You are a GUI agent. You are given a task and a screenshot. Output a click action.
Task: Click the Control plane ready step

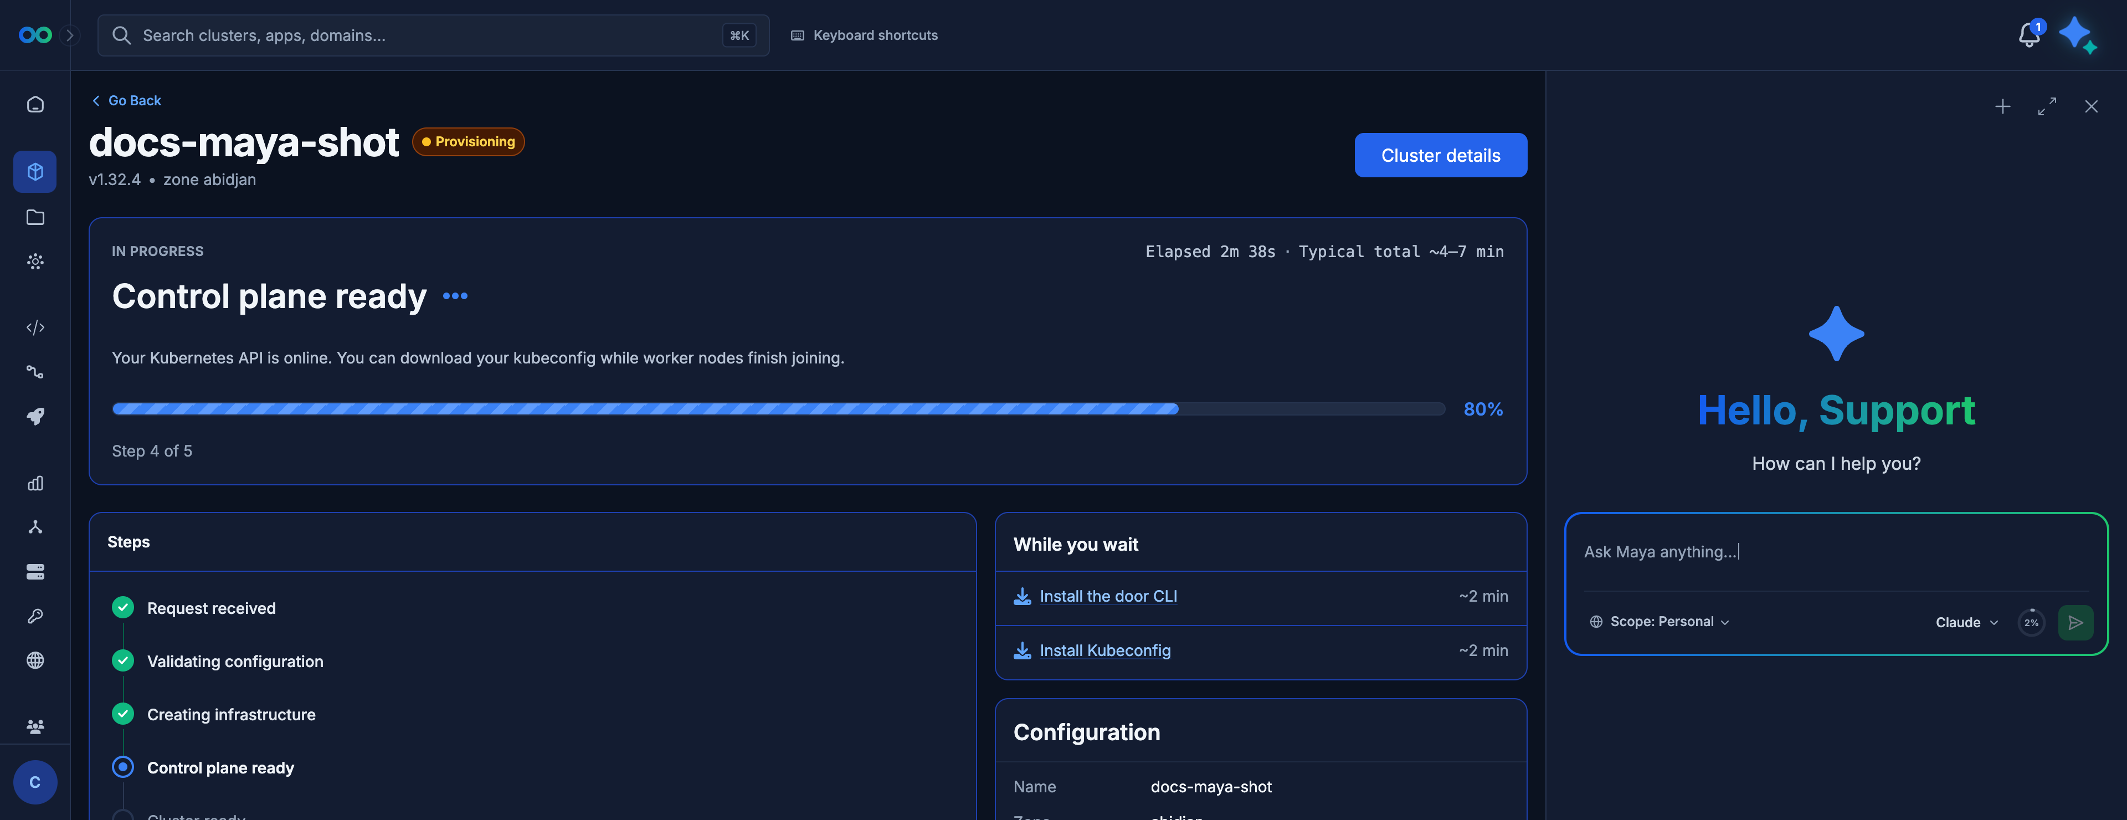pyautogui.click(x=220, y=768)
